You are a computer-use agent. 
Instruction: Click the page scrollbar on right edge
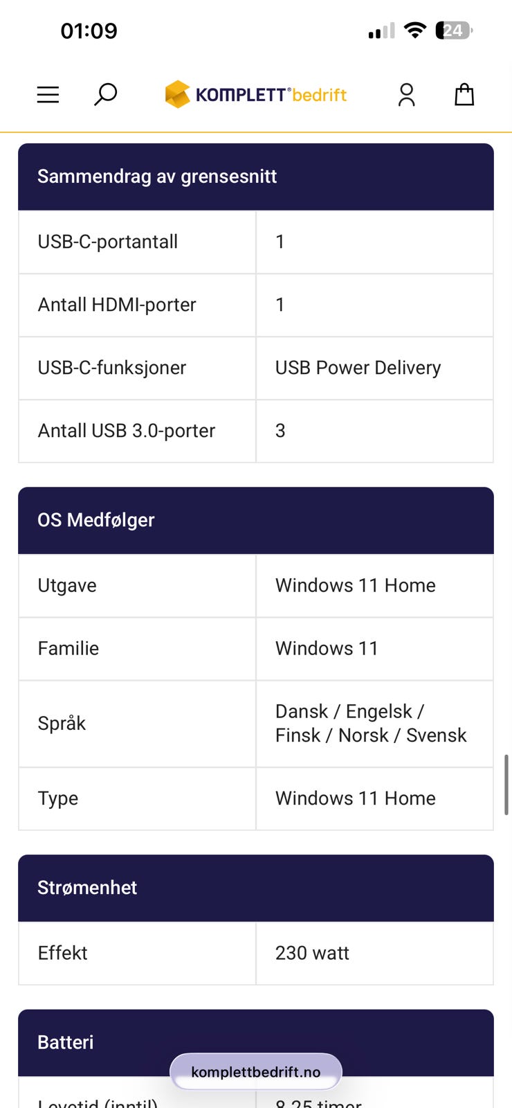coord(507,785)
